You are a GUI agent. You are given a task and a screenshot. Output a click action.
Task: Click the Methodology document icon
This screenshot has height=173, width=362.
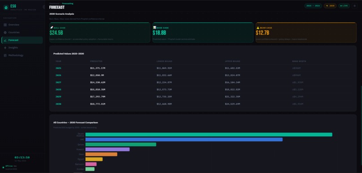(x=5, y=55)
